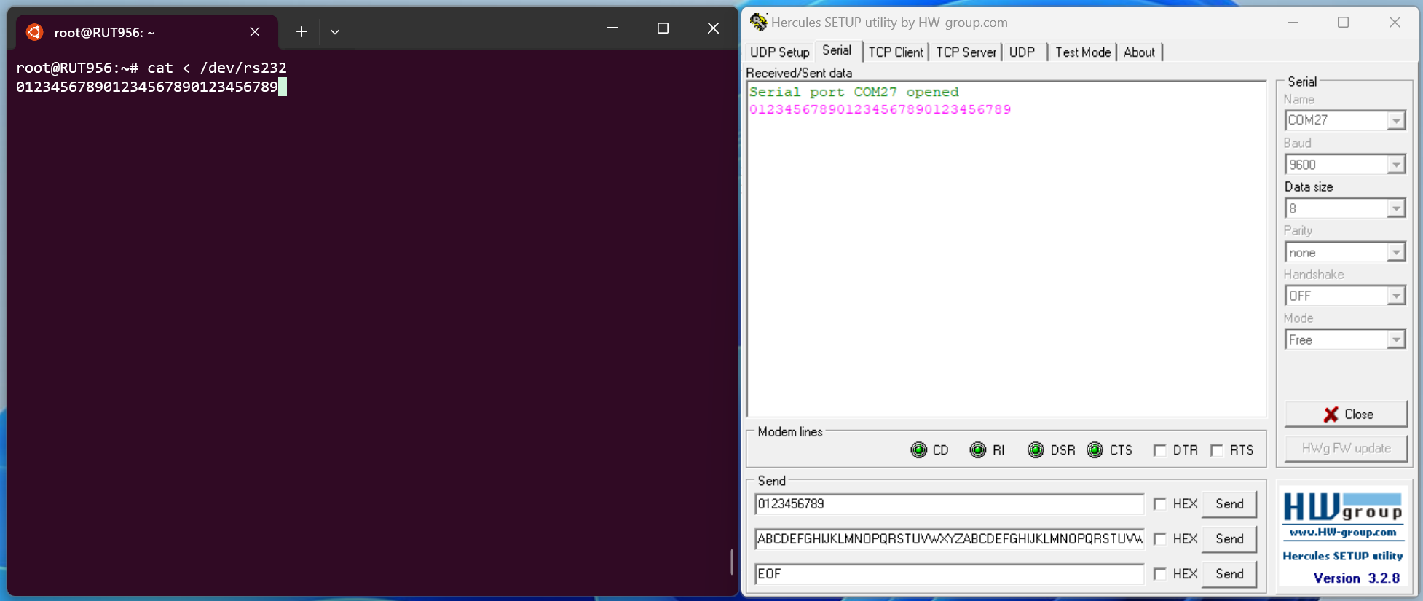Toggle HEX checkbox for the EOF line
The image size is (1423, 601).
point(1159,574)
